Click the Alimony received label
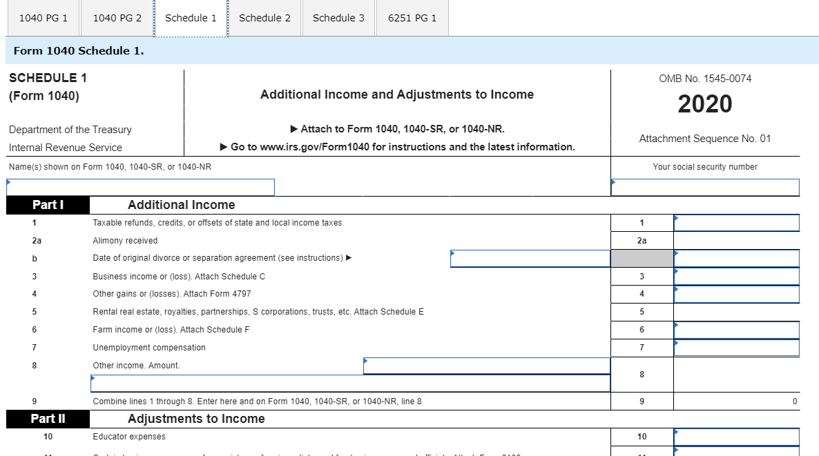The width and height of the screenshot is (819, 456). point(125,241)
